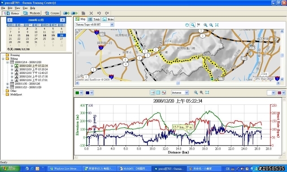Click the Windows Start button
Screen dimensions: 287x172
point(10,168)
